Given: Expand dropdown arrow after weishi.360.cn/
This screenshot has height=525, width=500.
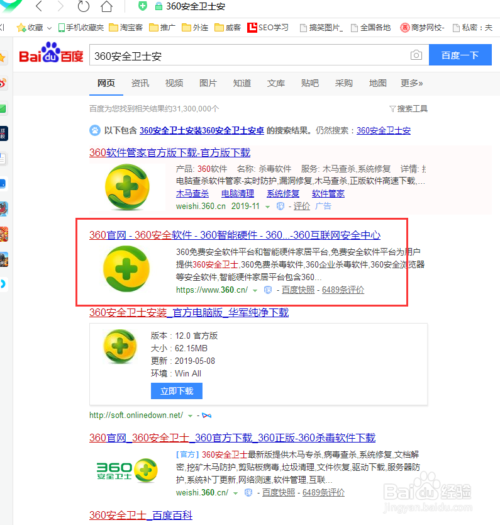Looking at the screenshot, I should pos(235,494).
